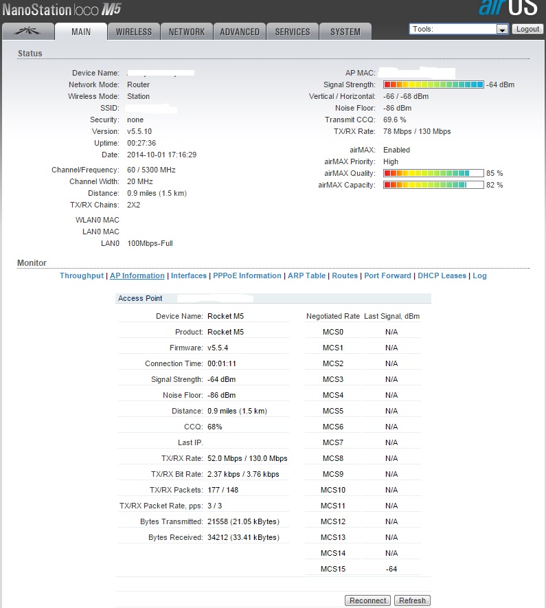Click the Last Signal, dBm column header
The image size is (546, 608).
(391, 316)
